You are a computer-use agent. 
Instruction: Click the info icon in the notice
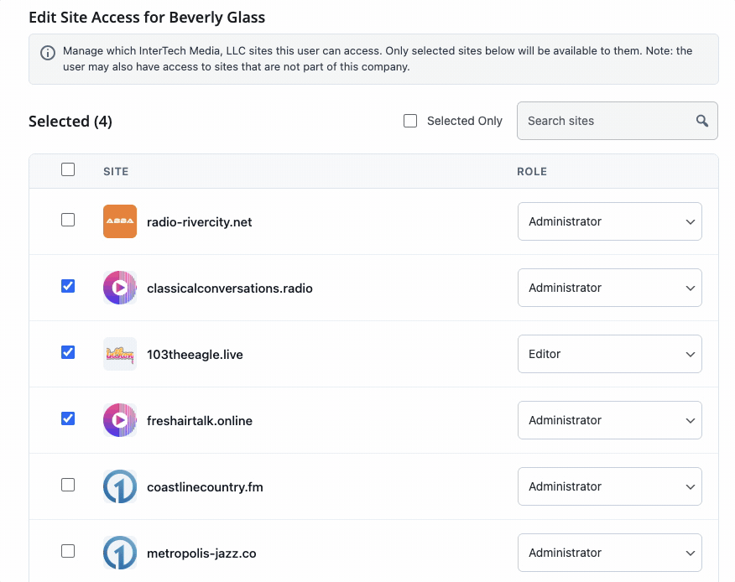tap(49, 53)
